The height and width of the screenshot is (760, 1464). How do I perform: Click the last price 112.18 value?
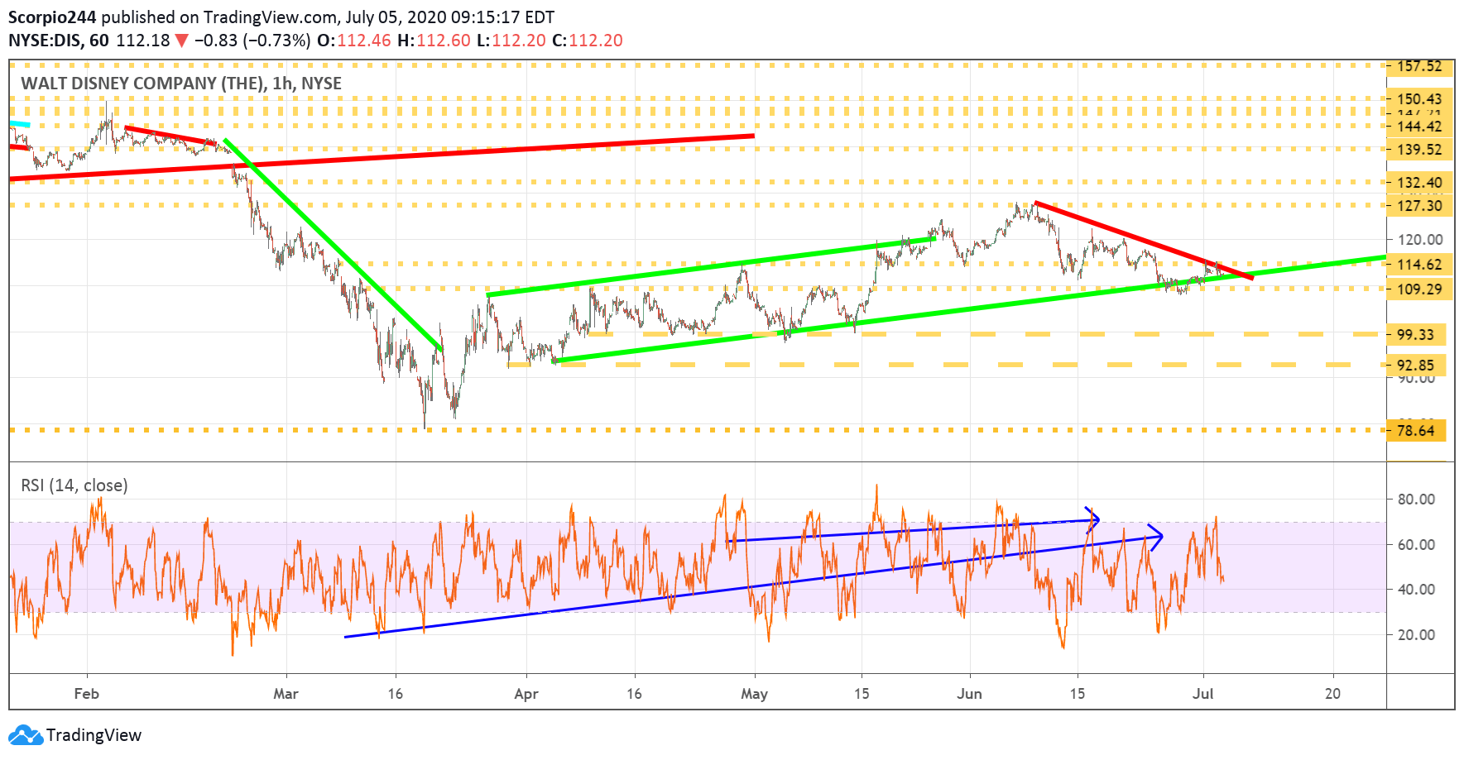tap(143, 41)
